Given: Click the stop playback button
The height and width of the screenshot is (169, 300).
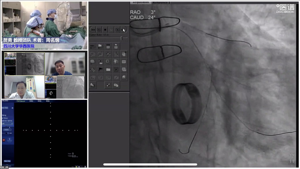Looking at the screenshot, I should point(105,30).
